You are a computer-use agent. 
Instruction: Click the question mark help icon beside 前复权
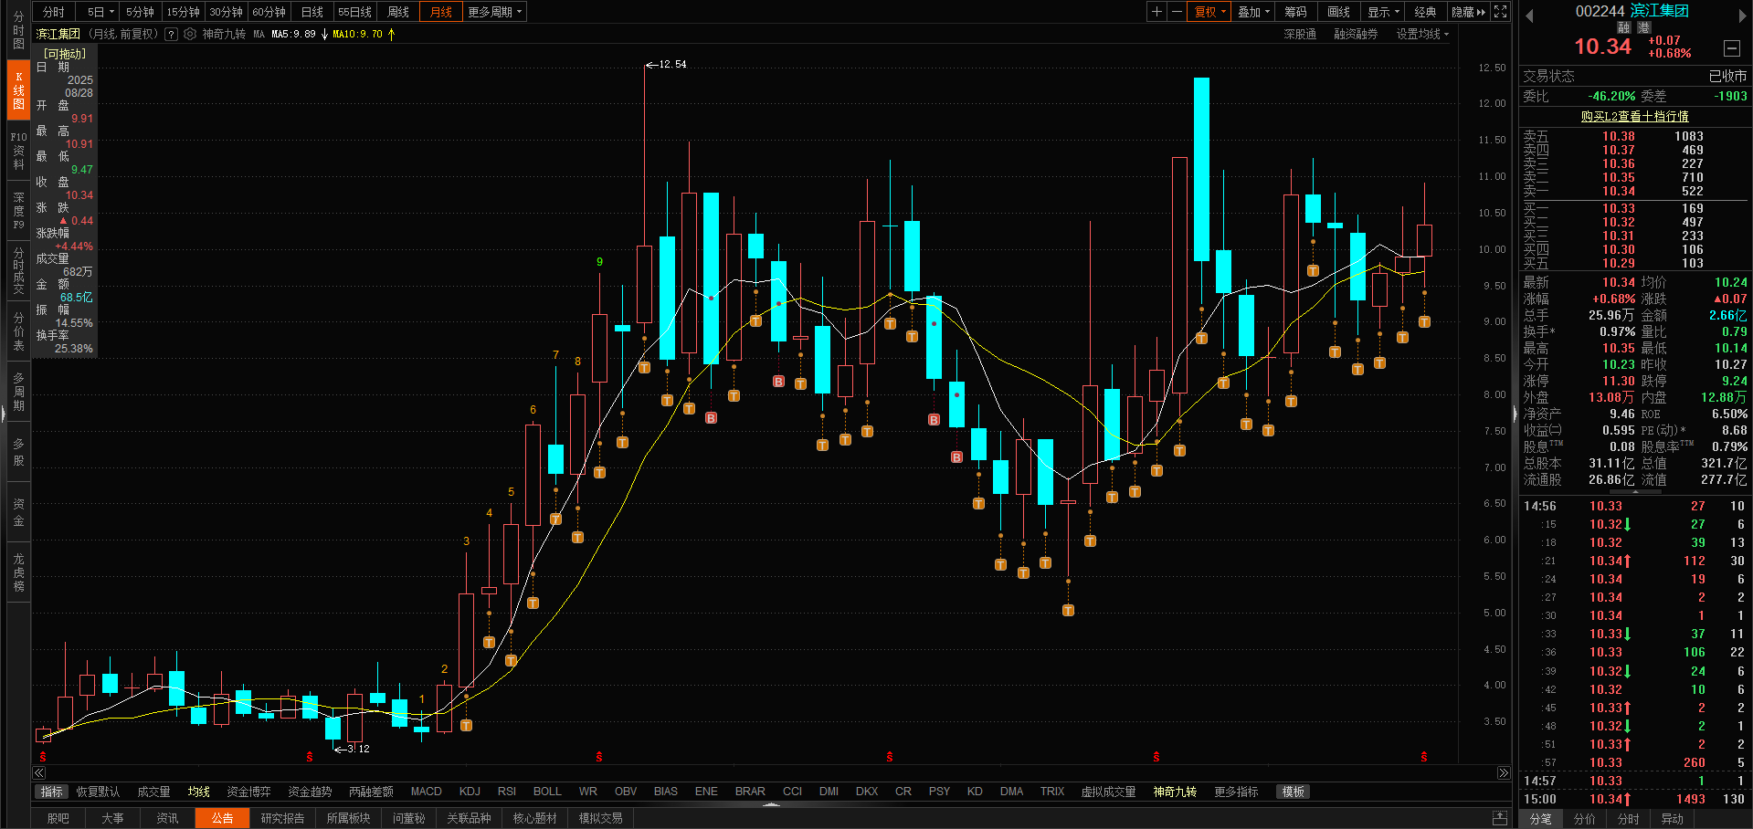tap(171, 34)
